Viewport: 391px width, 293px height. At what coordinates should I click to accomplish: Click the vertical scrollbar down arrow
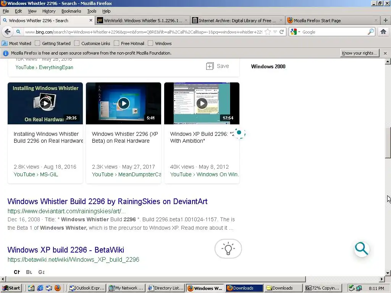click(x=388, y=273)
